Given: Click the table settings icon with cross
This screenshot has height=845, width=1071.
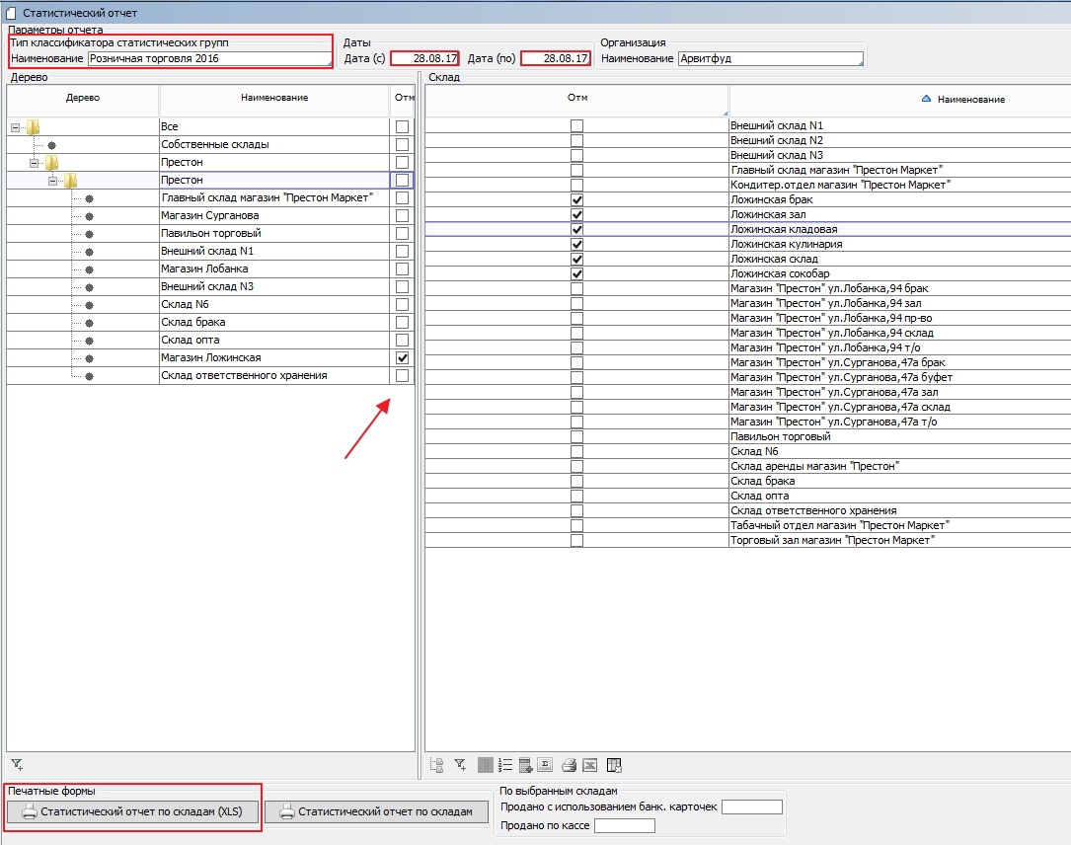Looking at the screenshot, I should click(x=614, y=765).
